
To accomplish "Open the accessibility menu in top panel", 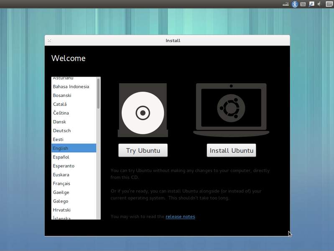I will pos(295,4).
